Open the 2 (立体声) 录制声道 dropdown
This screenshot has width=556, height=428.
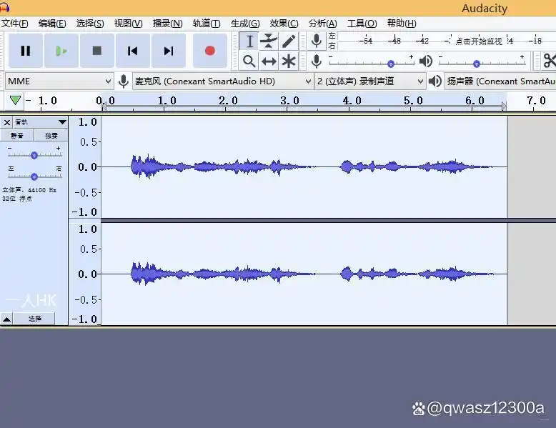point(370,81)
